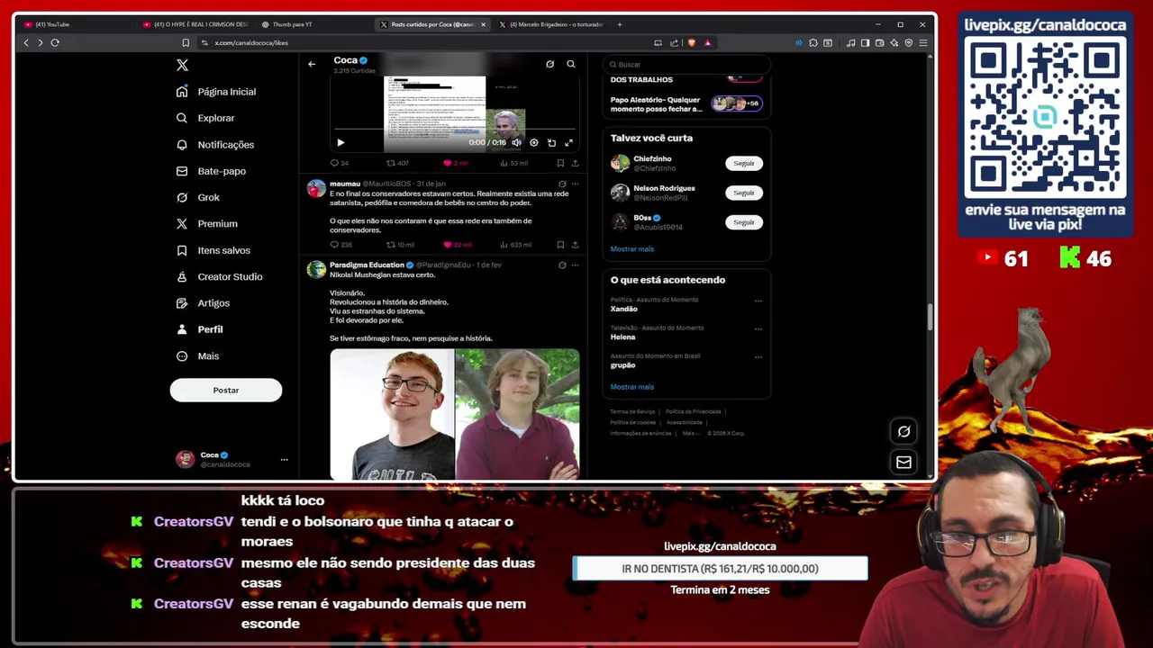Viewport: 1153px width, 648px height.
Task: Open options for the grupão trend
Action: click(758, 356)
